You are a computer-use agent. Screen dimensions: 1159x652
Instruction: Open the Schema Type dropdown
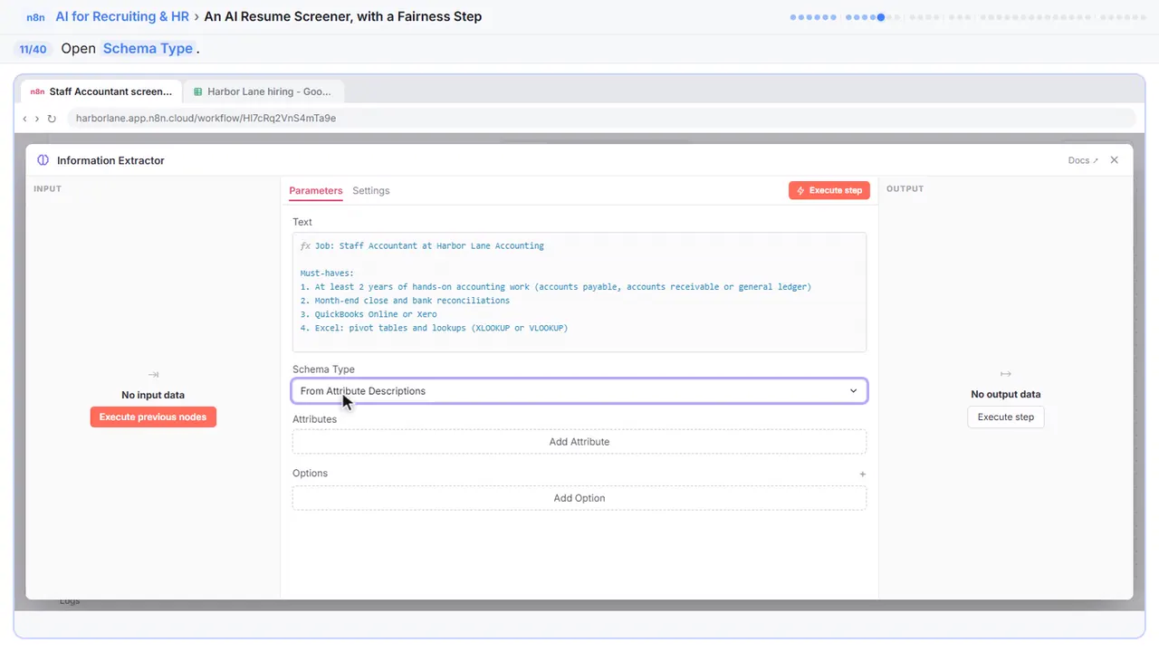click(579, 391)
